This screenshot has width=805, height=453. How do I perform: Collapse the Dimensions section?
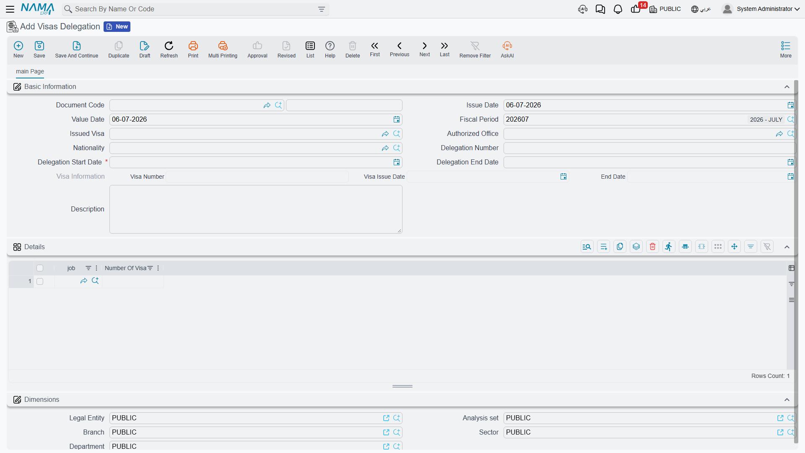(x=787, y=400)
